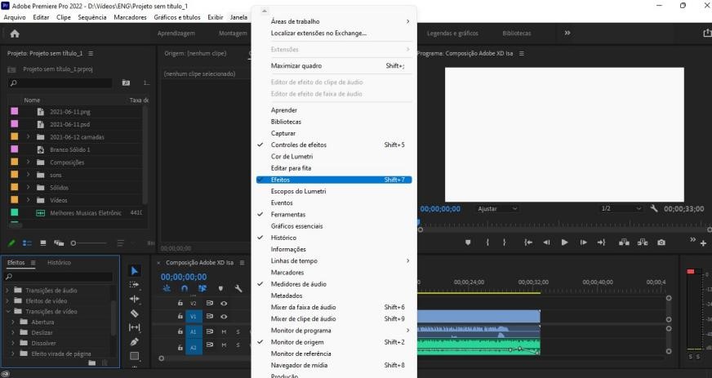Viewport: 712px width, 378px height.
Task: Open playback resolution 1/2 dropdown
Action: [621, 209]
